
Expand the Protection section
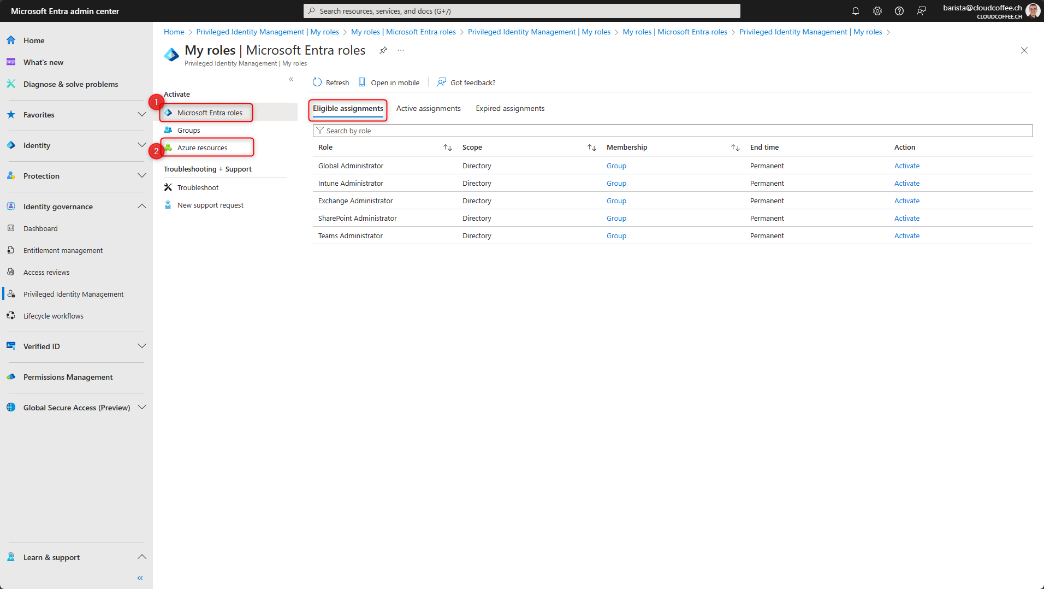tap(142, 176)
